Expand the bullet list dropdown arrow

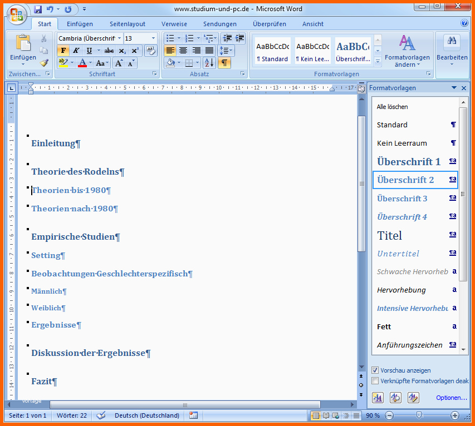(x=179, y=38)
